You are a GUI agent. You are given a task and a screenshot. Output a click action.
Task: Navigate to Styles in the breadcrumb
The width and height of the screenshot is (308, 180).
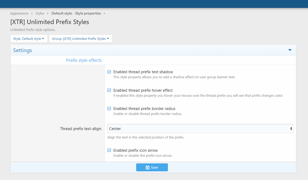(x=40, y=13)
